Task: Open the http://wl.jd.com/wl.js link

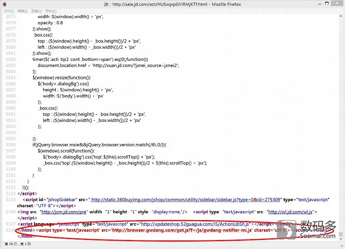Action: 290,212
